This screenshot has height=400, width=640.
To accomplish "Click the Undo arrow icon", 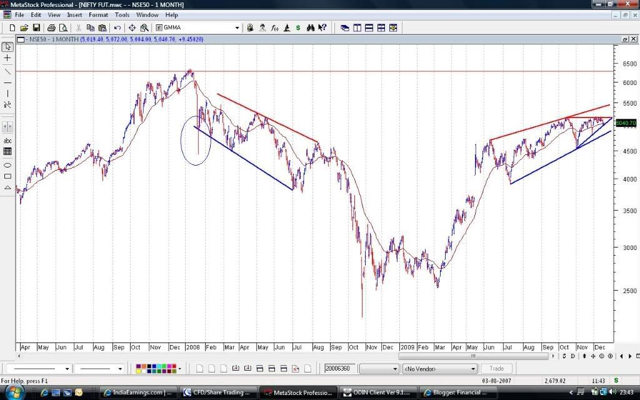I will point(117,27).
